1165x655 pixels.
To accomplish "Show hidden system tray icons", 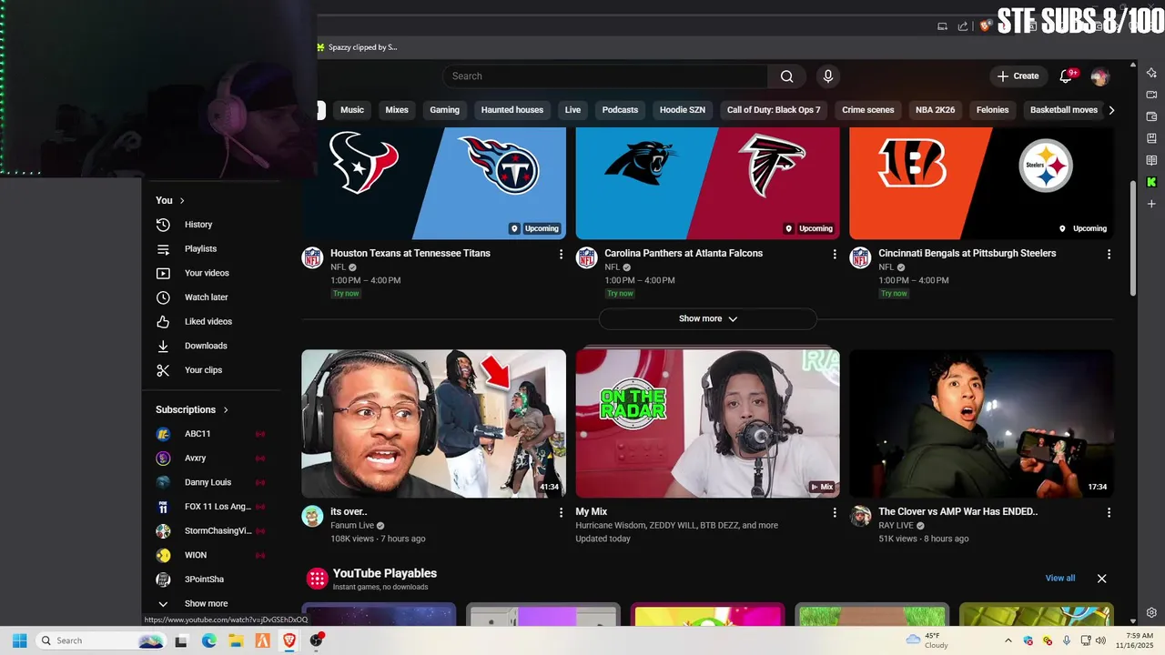I will point(1008,640).
